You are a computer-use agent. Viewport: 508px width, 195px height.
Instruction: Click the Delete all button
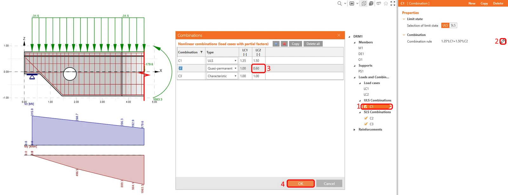point(313,44)
